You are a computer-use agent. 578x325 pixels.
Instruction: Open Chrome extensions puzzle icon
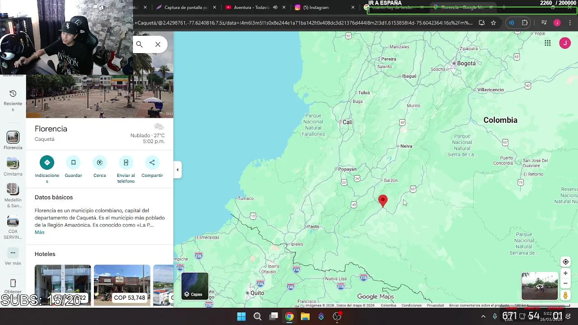coord(525,23)
